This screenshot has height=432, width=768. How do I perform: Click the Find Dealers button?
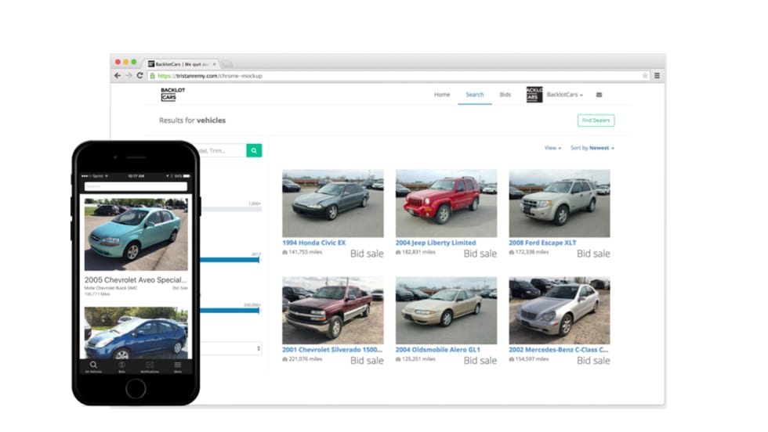tap(596, 121)
